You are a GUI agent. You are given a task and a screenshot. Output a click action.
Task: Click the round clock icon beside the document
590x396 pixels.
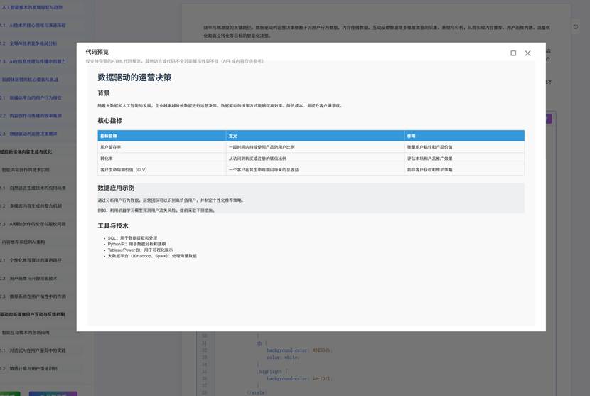tap(576, 27)
